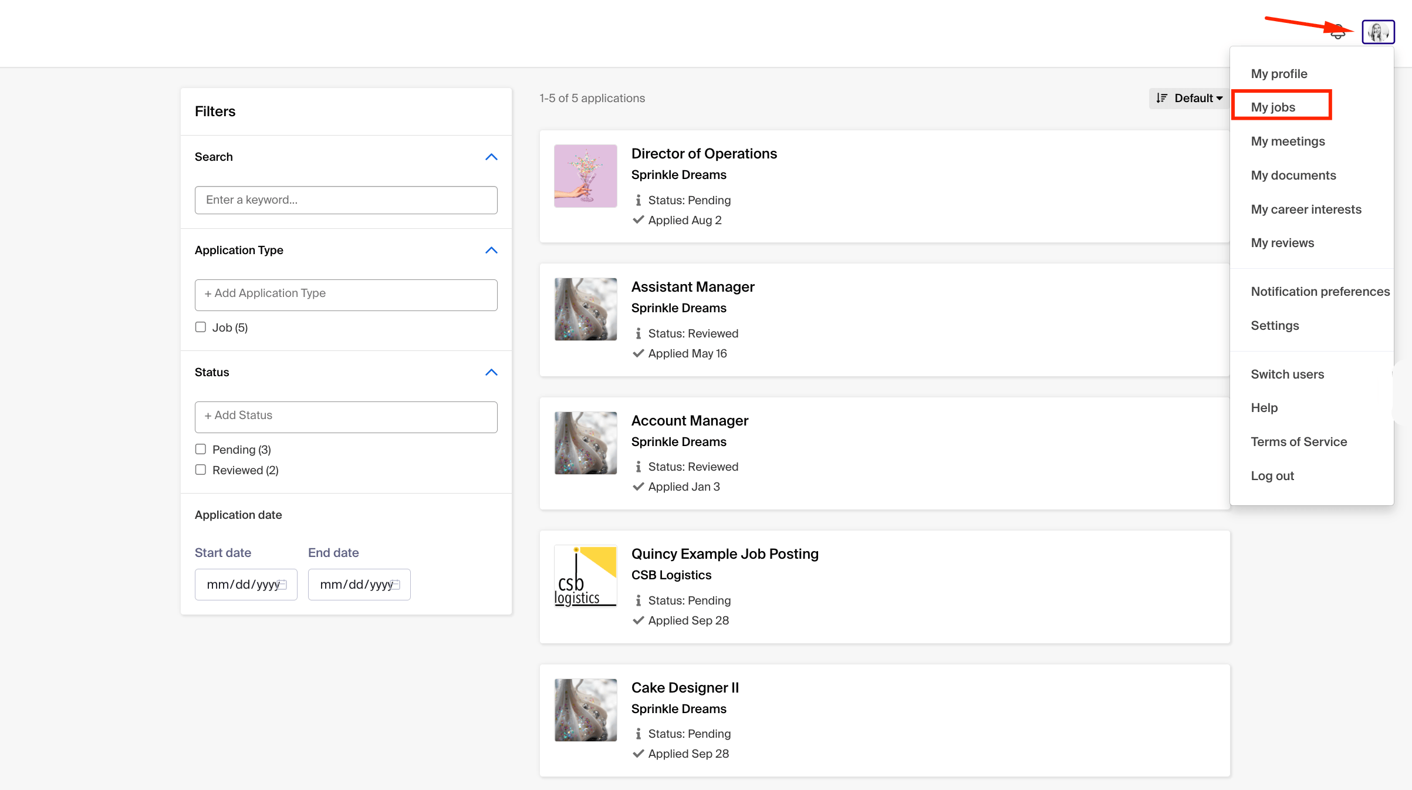
Task: Click Director of Operations job thumbnail
Action: tap(585, 176)
